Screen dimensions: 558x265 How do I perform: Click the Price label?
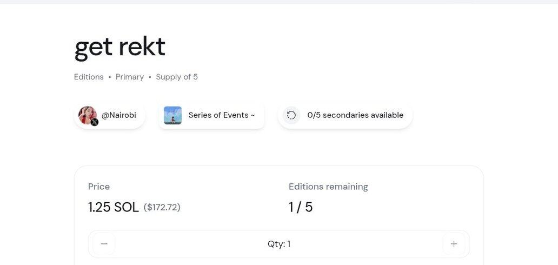click(99, 187)
